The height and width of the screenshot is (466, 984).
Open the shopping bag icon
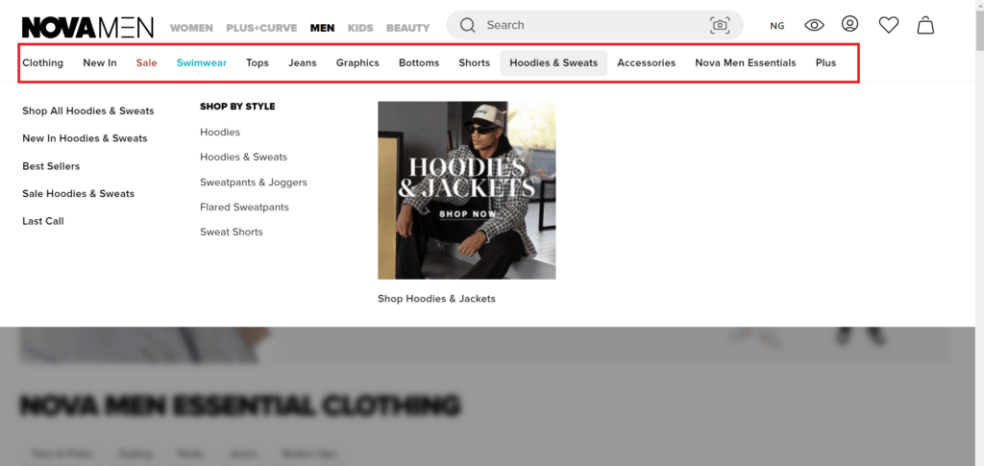[924, 25]
